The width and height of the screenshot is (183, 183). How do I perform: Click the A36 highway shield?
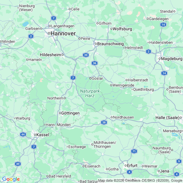(x=95, y=63)
